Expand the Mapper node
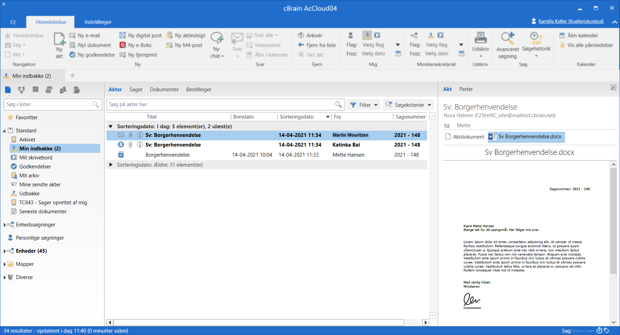Image resolution: width=620 pixels, height=335 pixels. point(4,264)
